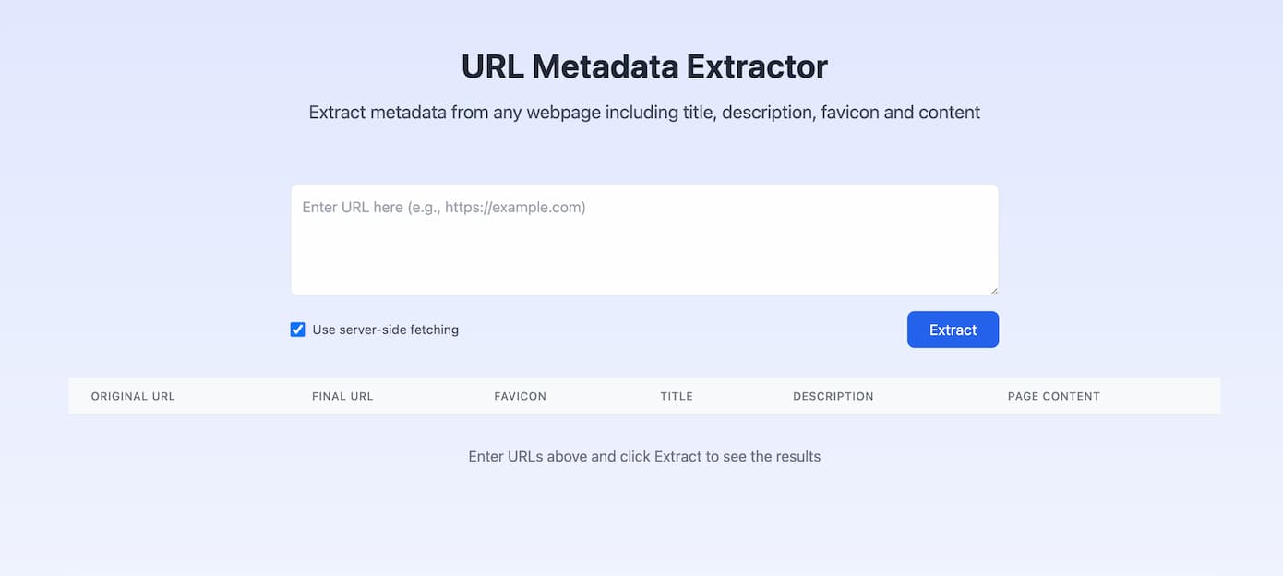Click the FAVICON column header
Image resolution: width=1283 pixels, height=576 pixels.
520,396
